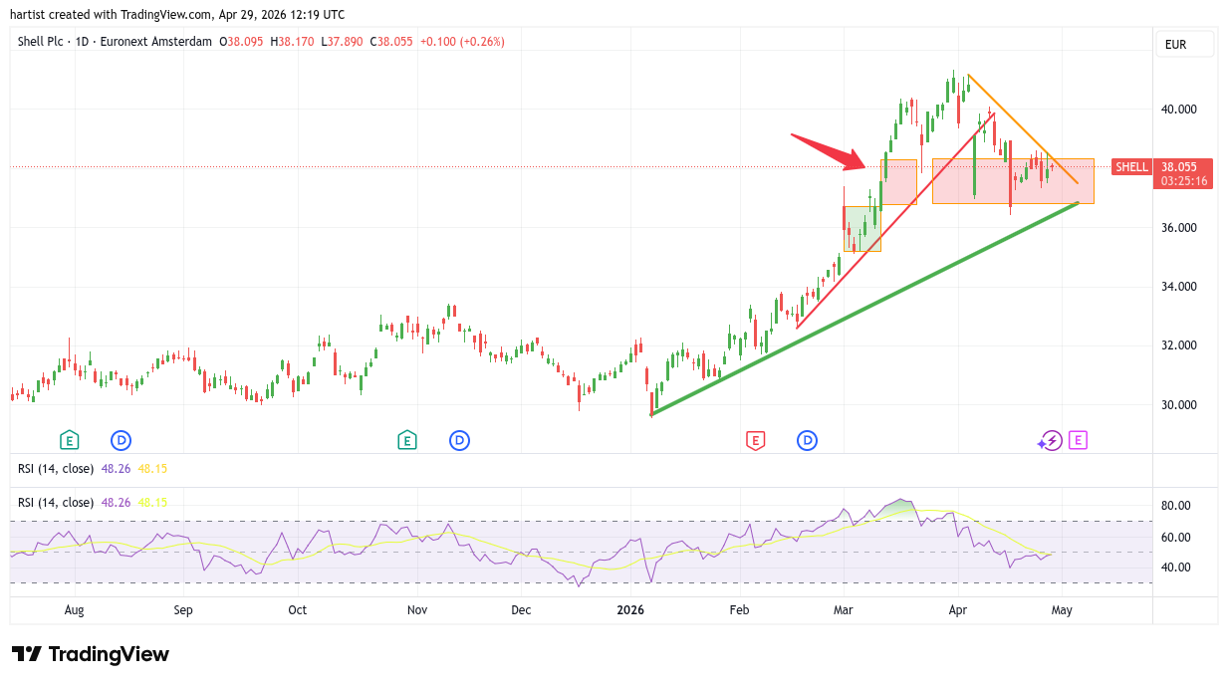
Task: Click the dividend D marker near November
Action: coord(459,440)
